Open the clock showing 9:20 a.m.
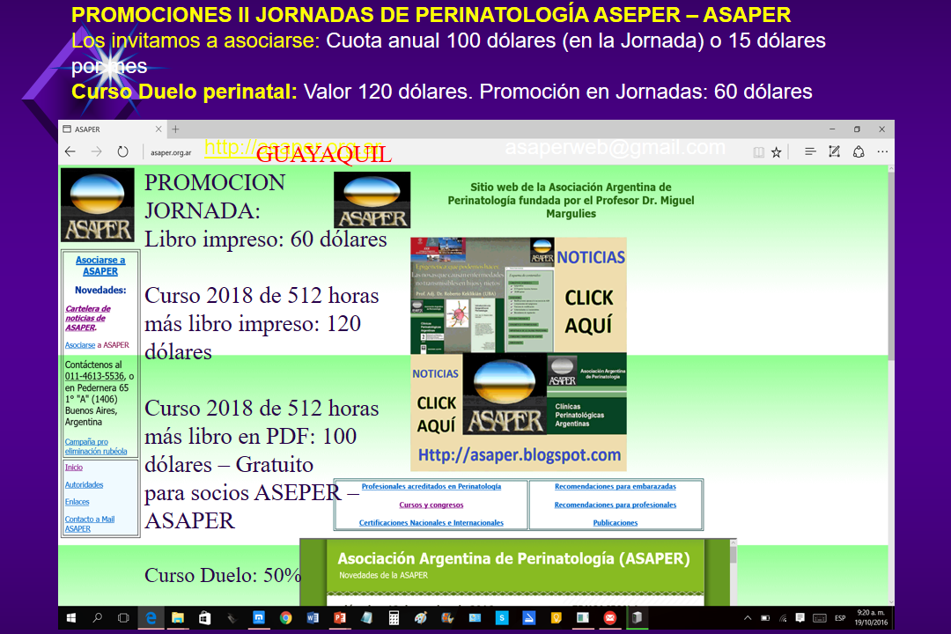951x634 pixels. click(x=871, y=617)
